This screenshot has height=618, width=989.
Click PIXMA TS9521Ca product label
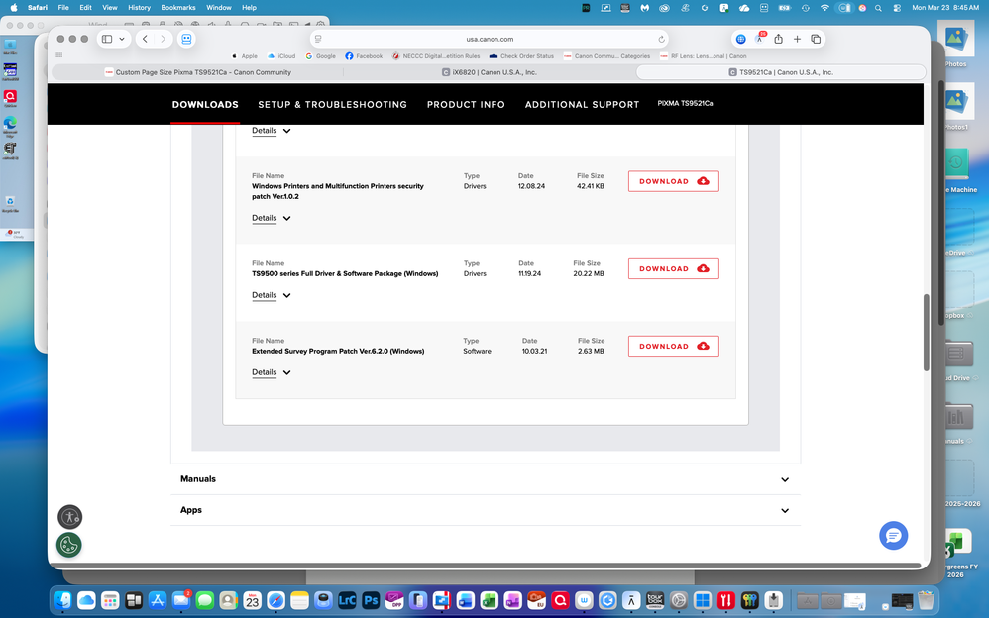(685, 103)
